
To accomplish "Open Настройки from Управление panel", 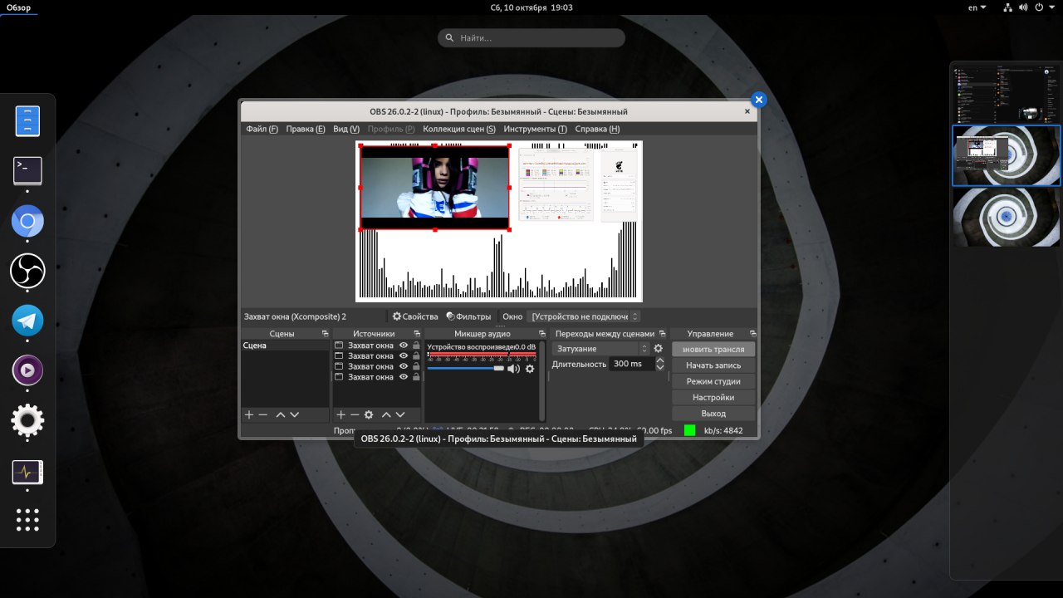I will click(713, 397).
